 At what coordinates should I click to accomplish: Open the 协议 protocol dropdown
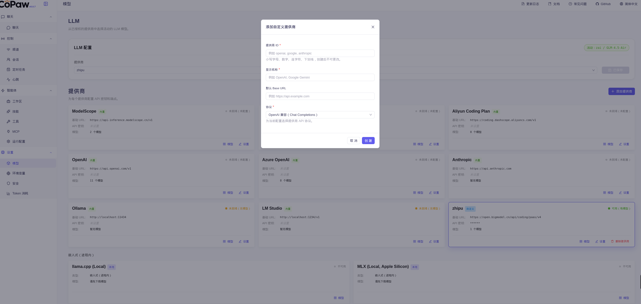coord(320,115)
